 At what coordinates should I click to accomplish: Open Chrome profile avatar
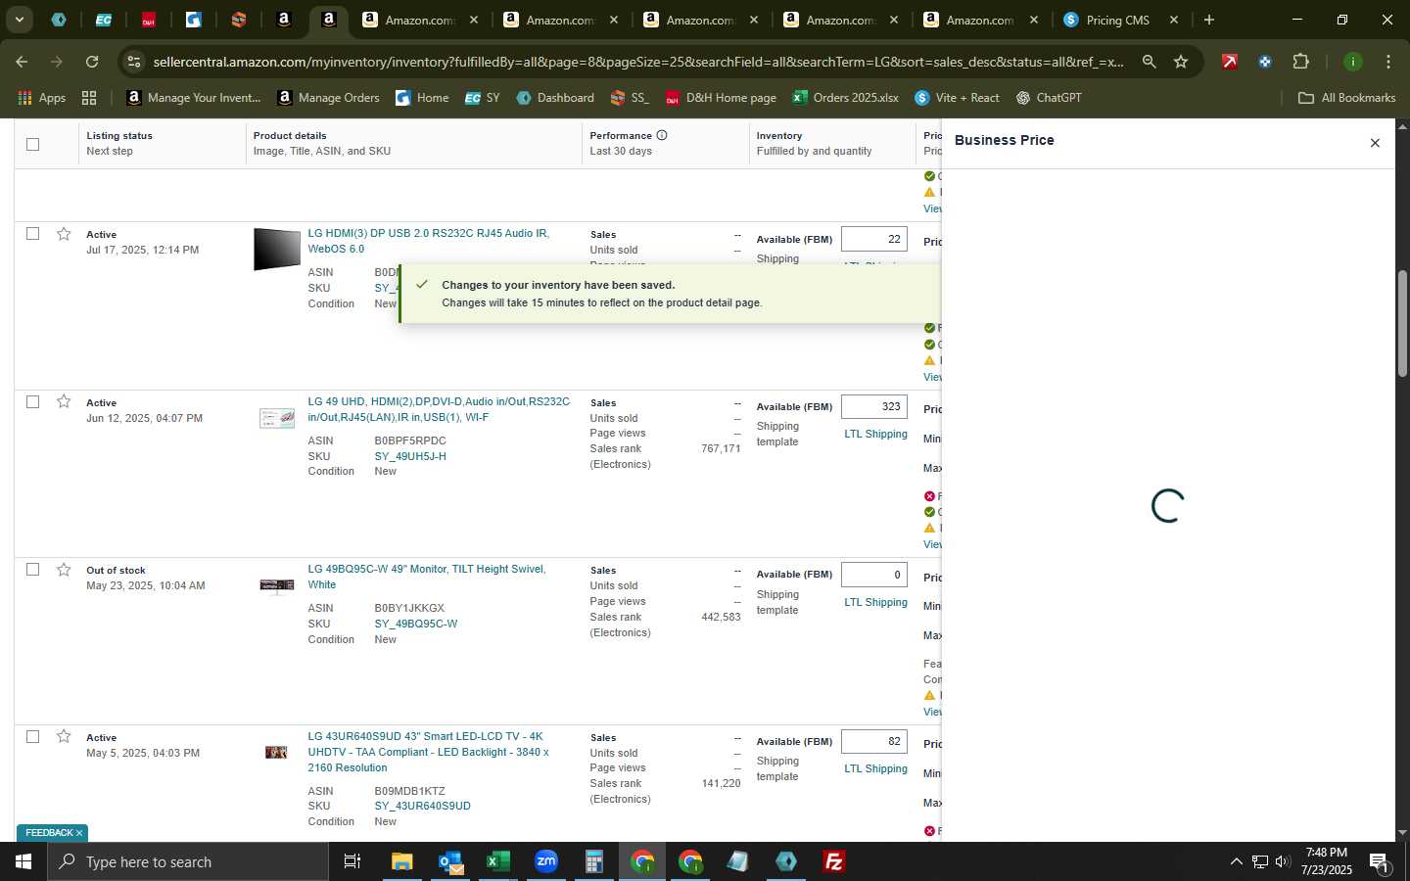(1352, 62)
